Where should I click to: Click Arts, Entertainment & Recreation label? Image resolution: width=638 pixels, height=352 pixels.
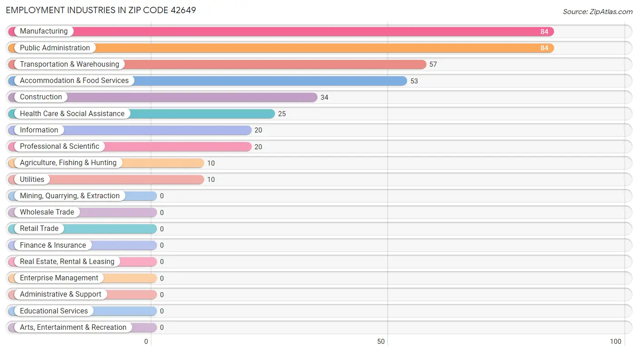pyautogui.click(x=73, y=328)
